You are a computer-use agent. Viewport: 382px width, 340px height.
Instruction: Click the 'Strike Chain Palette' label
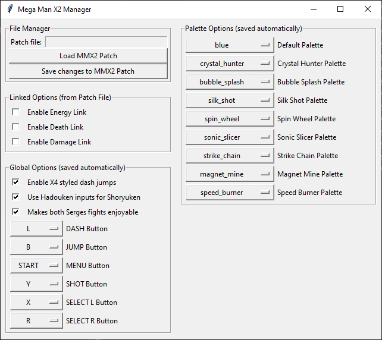point(308,156)
